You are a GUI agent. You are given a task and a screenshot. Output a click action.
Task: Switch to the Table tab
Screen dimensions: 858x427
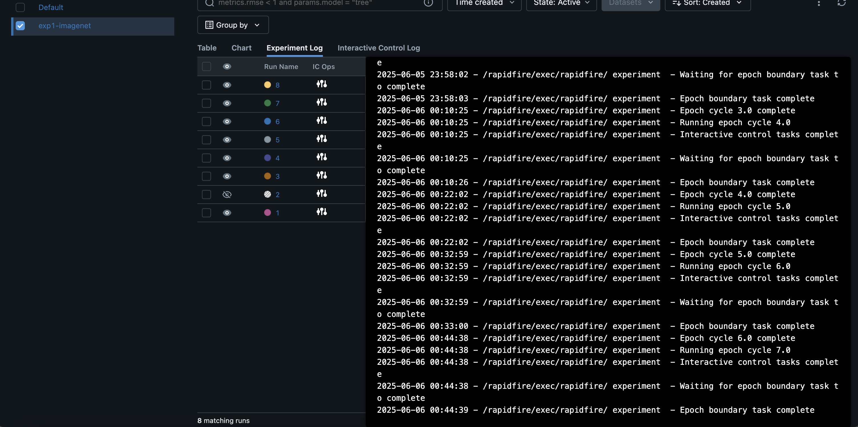[207, 48]
